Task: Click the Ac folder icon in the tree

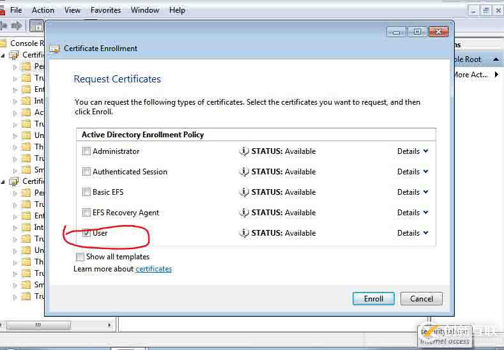Action: [x=26, y=112]
